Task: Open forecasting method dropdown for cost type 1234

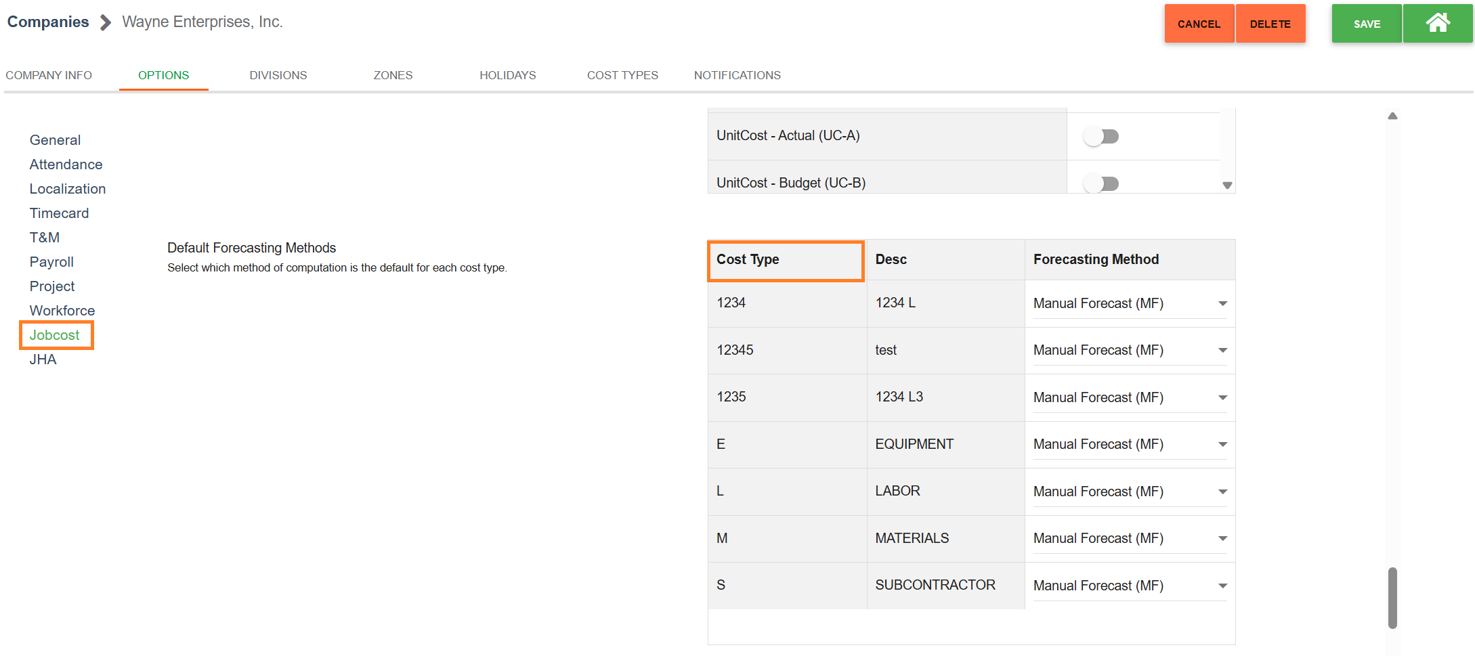Action: (1129, 303)
